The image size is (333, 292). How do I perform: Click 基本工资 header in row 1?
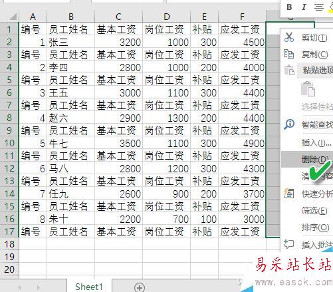[x=119, y=29]
